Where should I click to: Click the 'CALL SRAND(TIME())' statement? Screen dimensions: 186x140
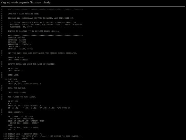(x=18, y=60)
